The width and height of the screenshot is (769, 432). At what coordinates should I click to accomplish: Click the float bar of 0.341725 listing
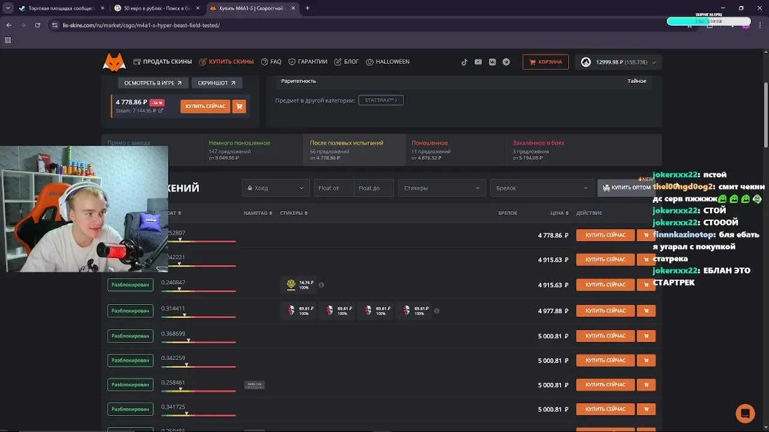198,414
